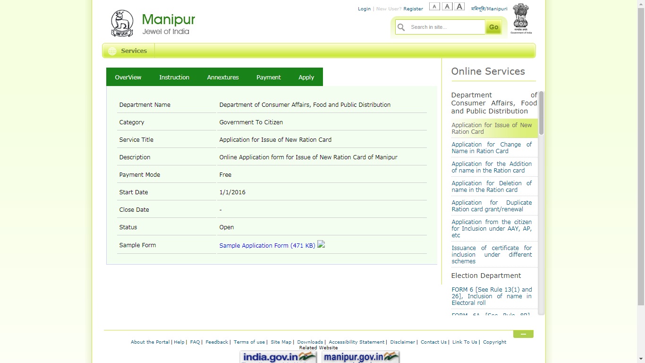Expand the Department of Consumer Affairs section
This screenshot has width=645, height=363.
tap(493, 103)
